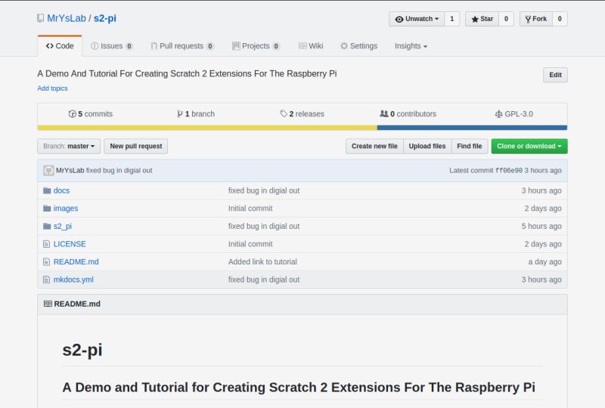Open the LICENSE file link
The width and height of the screenshot is (605, 408).
70,244
